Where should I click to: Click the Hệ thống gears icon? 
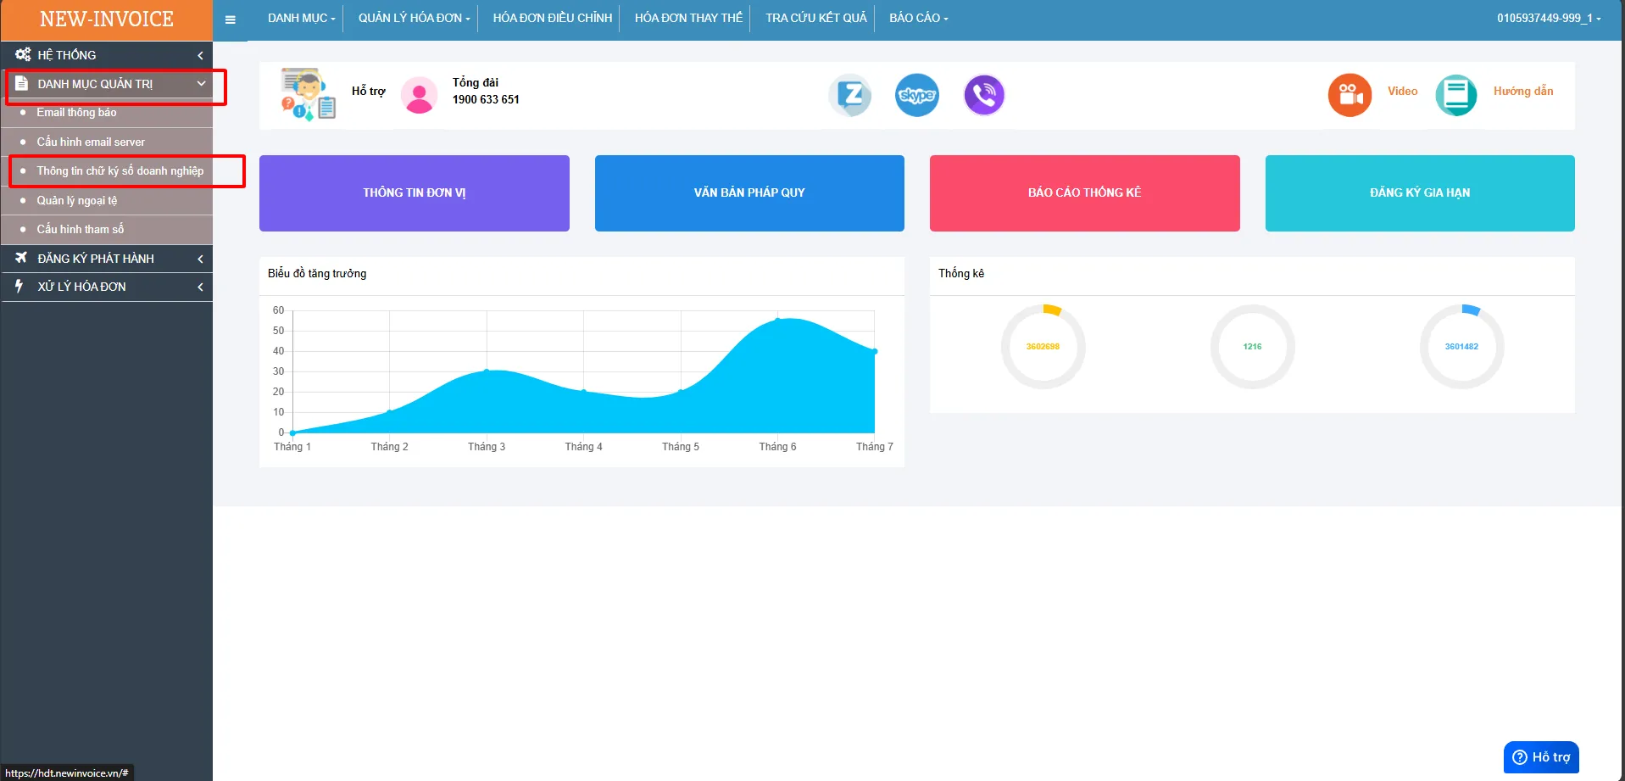[23, 54]
